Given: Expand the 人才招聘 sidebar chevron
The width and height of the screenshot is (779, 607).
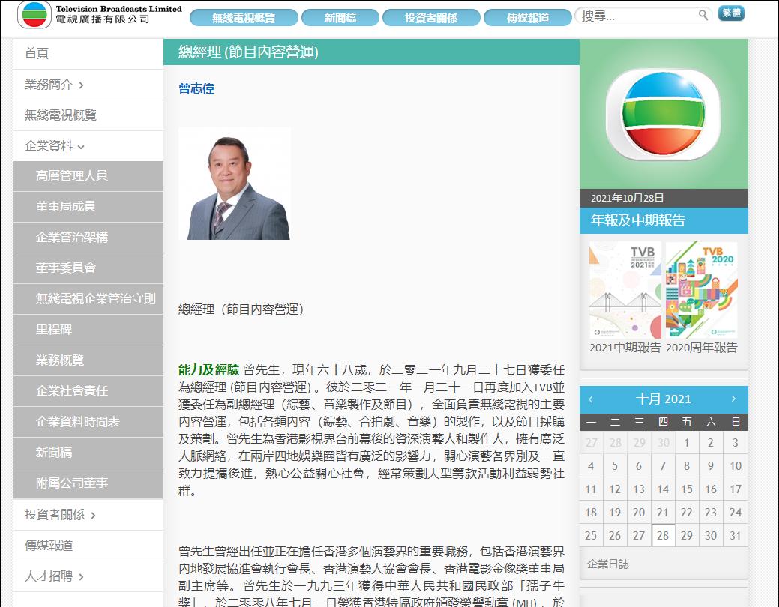Looking at the screenshot, I should 82,577.
